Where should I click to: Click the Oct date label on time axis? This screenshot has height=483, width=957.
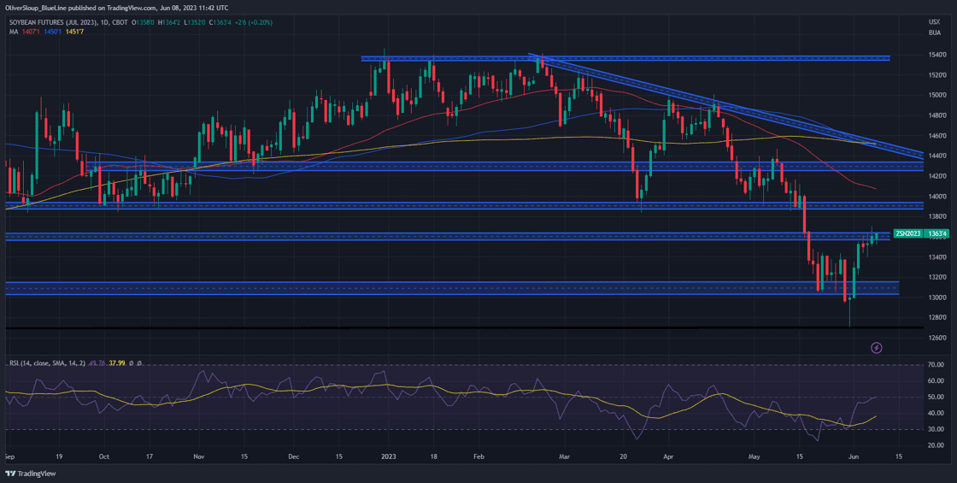[103, 456]
